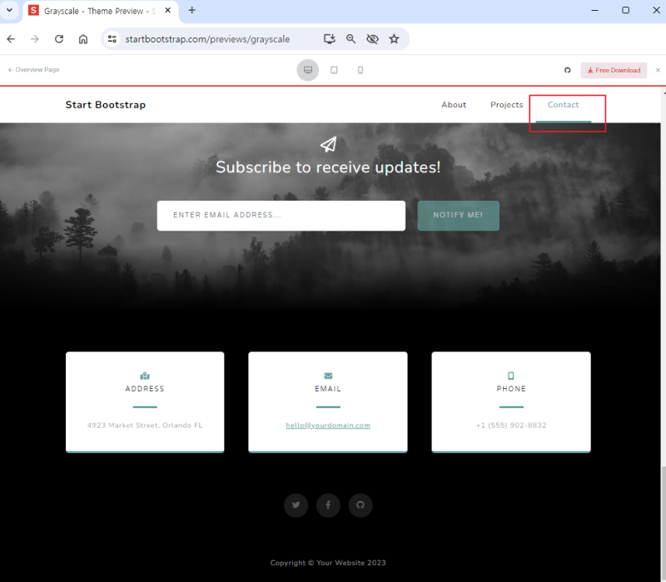Switch to tablet preview device icon
Image resolution: width=666 pixels, height=582 pixels.
(335, 70)
